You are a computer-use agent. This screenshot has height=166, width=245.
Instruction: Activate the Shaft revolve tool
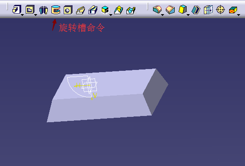(x=43, y=10)
